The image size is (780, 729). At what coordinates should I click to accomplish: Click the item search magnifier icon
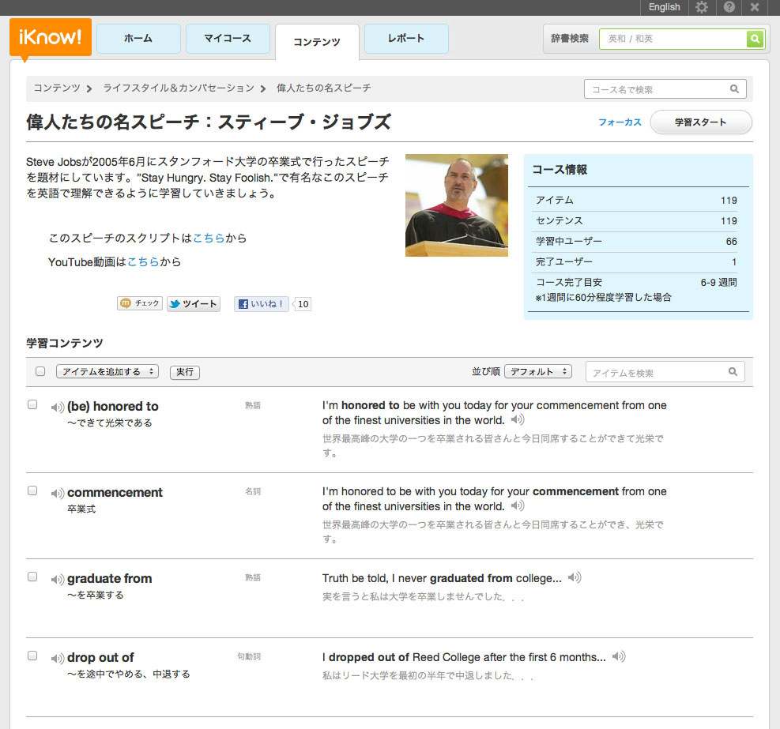[x=733, y=371]
